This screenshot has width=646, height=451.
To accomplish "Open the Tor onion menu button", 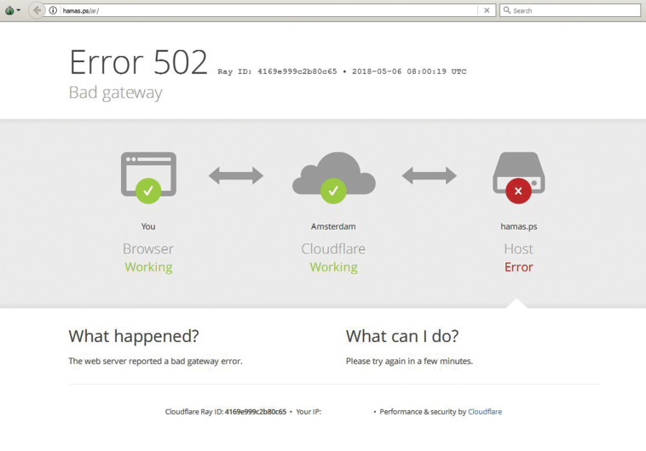I will [13, 10].
